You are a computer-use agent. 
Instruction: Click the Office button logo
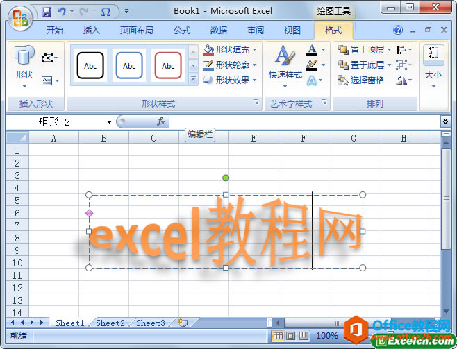[x=20, y=18]
